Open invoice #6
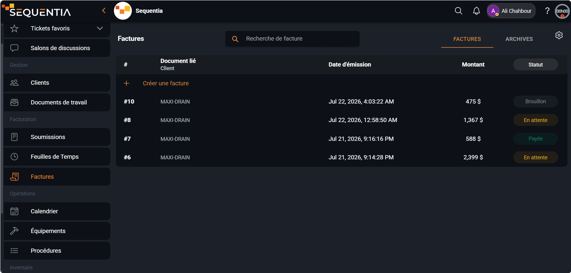 pyautogui.click(x=341, y=158)
